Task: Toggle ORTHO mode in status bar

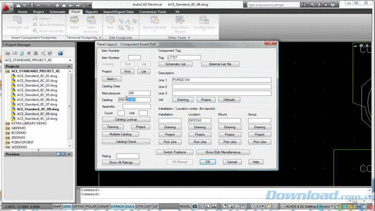Action: tap(79, 206)
